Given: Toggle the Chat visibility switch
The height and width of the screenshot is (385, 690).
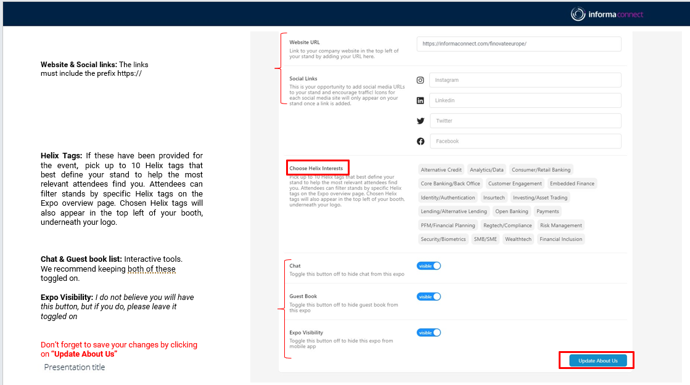Looking at the screenshot, I should (x=429, y=266).
